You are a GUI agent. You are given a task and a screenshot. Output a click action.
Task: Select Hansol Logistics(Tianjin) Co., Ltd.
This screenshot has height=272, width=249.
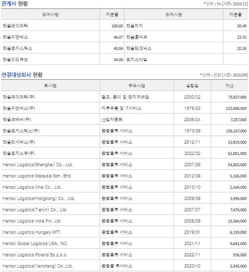(x=35, y=210)
